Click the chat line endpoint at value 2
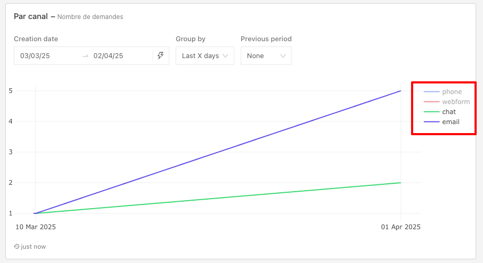 (x=400, y=183)
